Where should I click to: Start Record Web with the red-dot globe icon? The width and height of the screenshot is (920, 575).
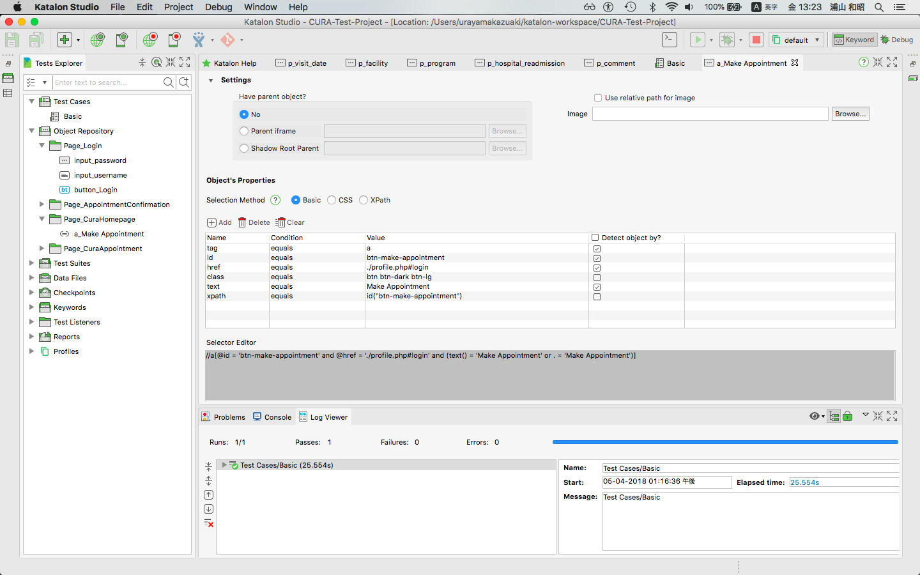pyautogui.click(x=149, y=40)
